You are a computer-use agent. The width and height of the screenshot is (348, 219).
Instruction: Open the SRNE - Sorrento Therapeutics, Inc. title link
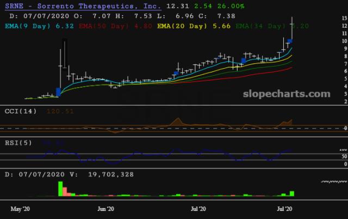tap(82, 6)
